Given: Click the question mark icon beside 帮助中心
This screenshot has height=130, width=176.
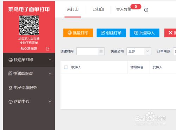Looking at the screenshot, I should 11,102.
